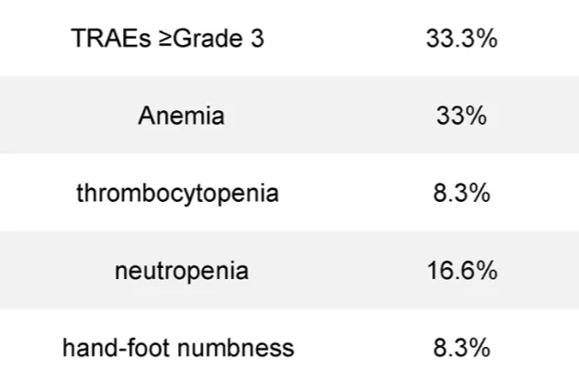This screenshot has height=380, width=579.
Task: Click the percent sign after 16.6
Action: pos(486,272)
